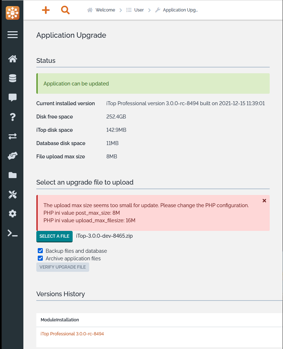283x349 pixels.
Task: Open the command prompt sidebar icon
Action: click(13, 233)
